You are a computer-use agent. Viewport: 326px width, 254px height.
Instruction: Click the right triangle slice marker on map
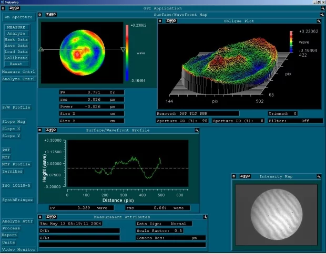pyautogui.click(x=123, y=49)
